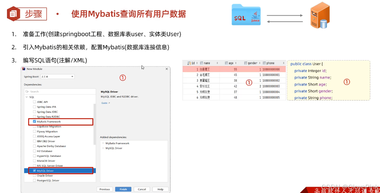Select table row with phone 18800000002

(x=234, y=81)
